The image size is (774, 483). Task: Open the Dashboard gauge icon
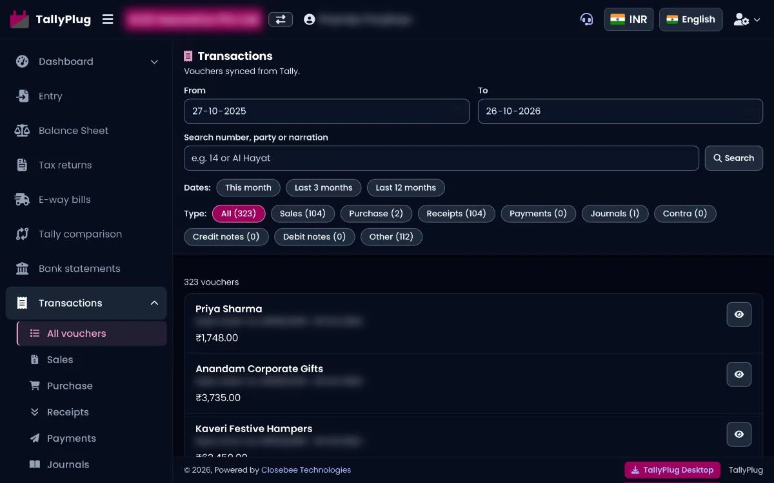pos(23,62)
